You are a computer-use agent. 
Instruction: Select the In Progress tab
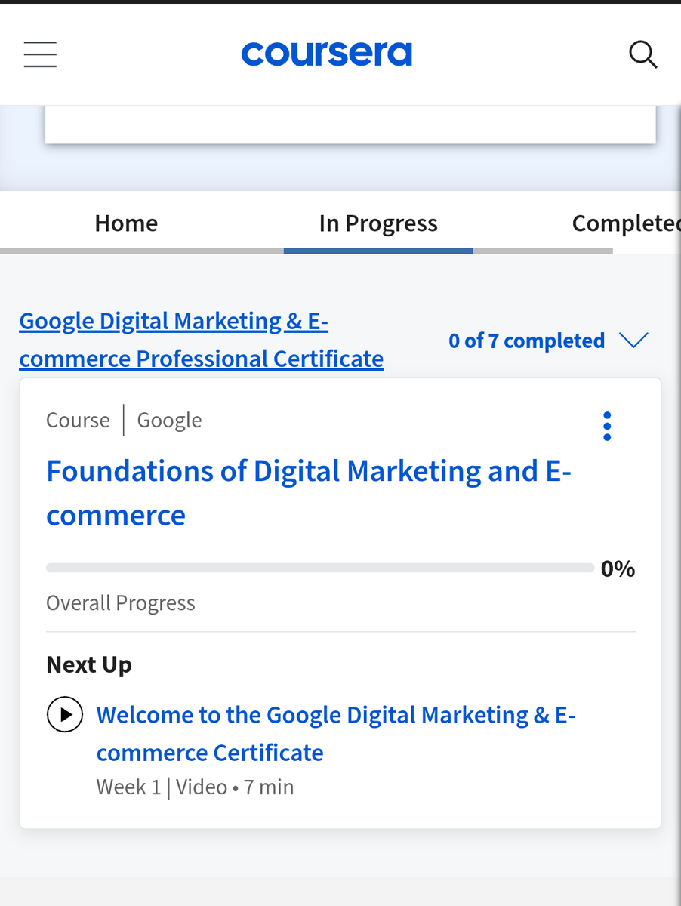(x=378, y=223)
